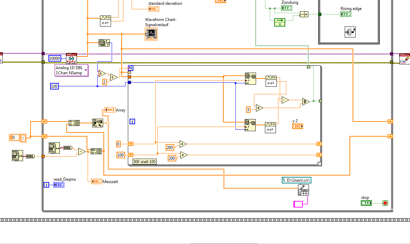
Task: Select the beep sound function icon
Action: 350,32
